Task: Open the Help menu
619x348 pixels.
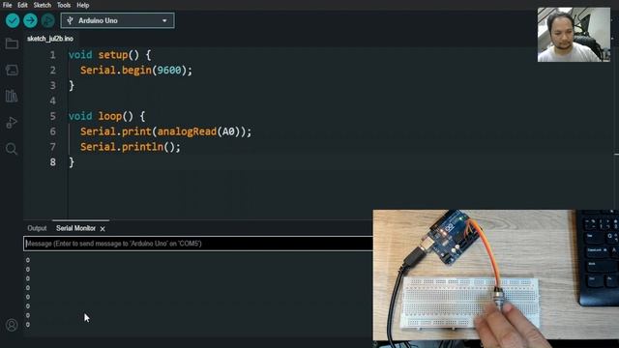Action: 82,5
